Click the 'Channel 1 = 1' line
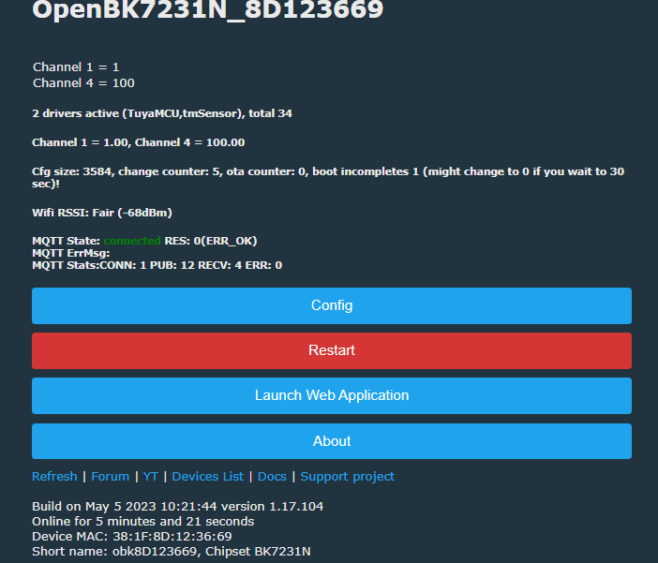The image size is (658, 563). tap(76, 67)
